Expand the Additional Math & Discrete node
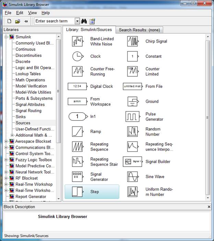Screen dimensions: 214x241 coord(12,135)
